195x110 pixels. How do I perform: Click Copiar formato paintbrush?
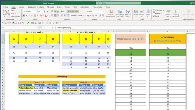[14, 16]
